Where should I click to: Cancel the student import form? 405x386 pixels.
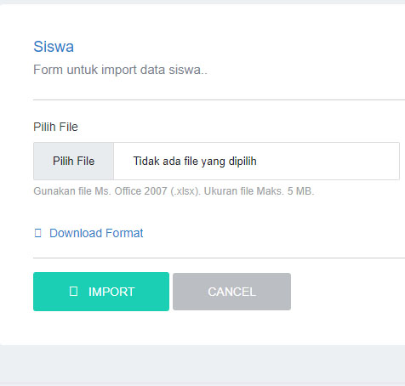coord(231,292)
